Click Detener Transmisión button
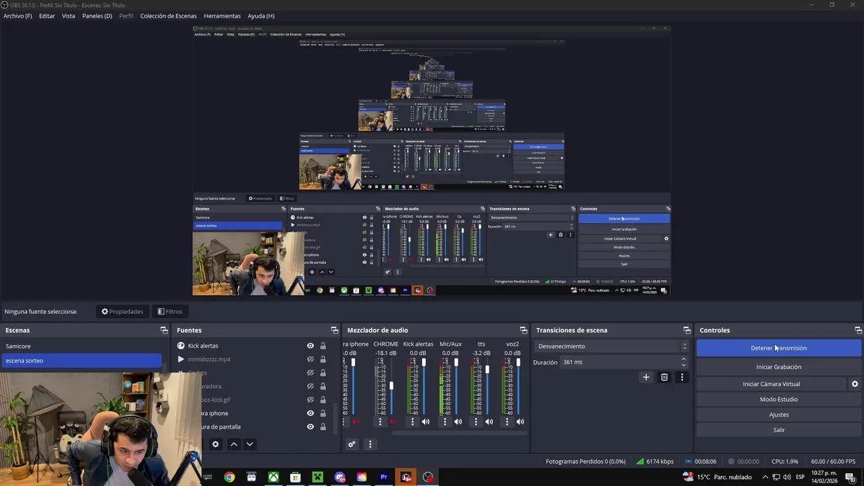This screenshot has height=486, width=864. click(x=779, y=348)
